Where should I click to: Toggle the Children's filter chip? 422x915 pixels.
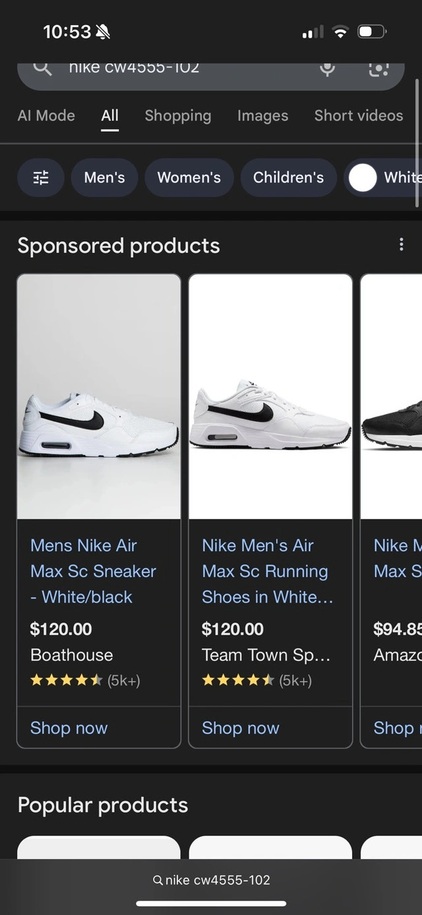pyautogui.click(x=288, y=177)
